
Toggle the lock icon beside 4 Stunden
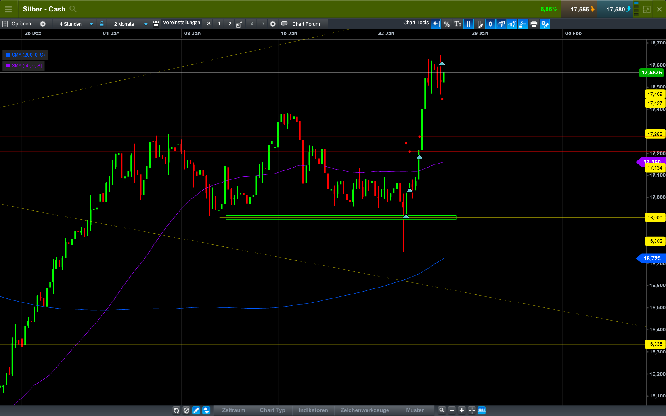102,23
